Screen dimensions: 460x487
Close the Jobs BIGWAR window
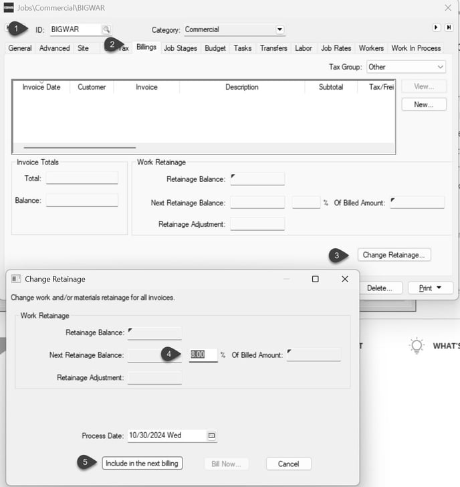pos(447,8)
